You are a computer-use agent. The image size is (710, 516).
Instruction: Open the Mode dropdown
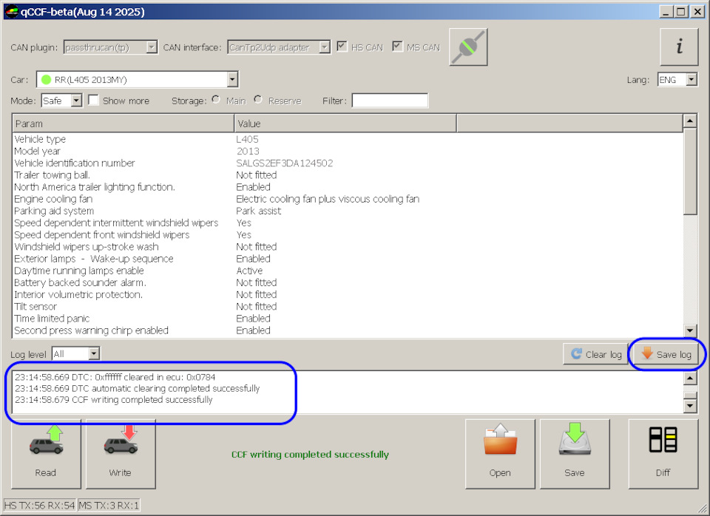(x=61, y=101)
